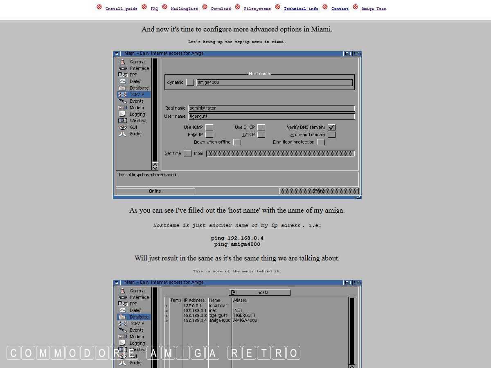Image resolution: width=491 pixels, height=368 pixels.
Task: Click the down arrow below first sidebar list
Action: coord(155,168)
